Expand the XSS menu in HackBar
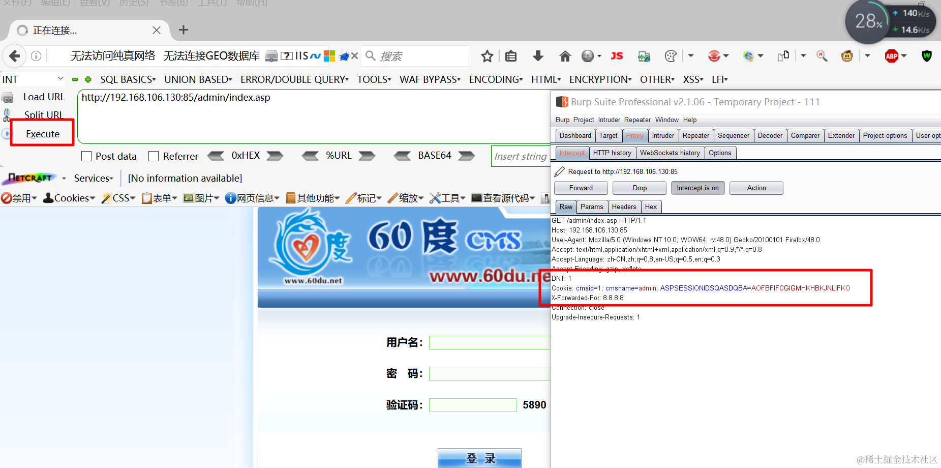 click(x=693, y=79)
